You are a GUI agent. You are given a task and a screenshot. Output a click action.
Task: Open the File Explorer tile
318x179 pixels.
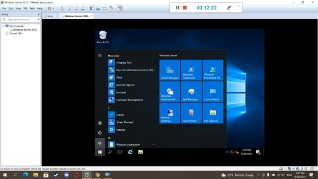point(213,113)
